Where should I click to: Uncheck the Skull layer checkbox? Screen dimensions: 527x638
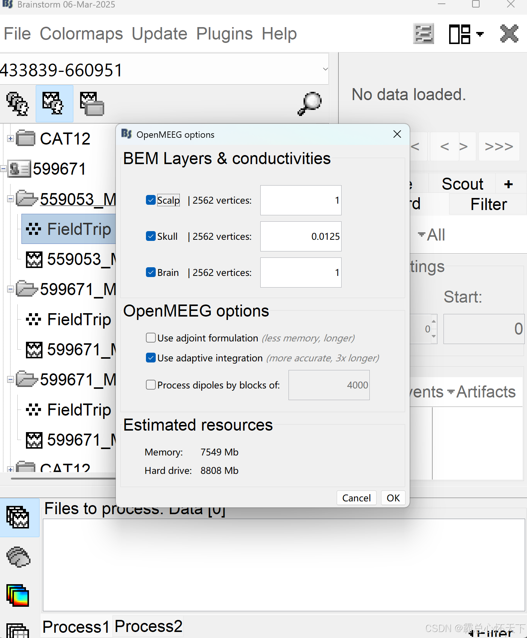(x=151, y=236)
